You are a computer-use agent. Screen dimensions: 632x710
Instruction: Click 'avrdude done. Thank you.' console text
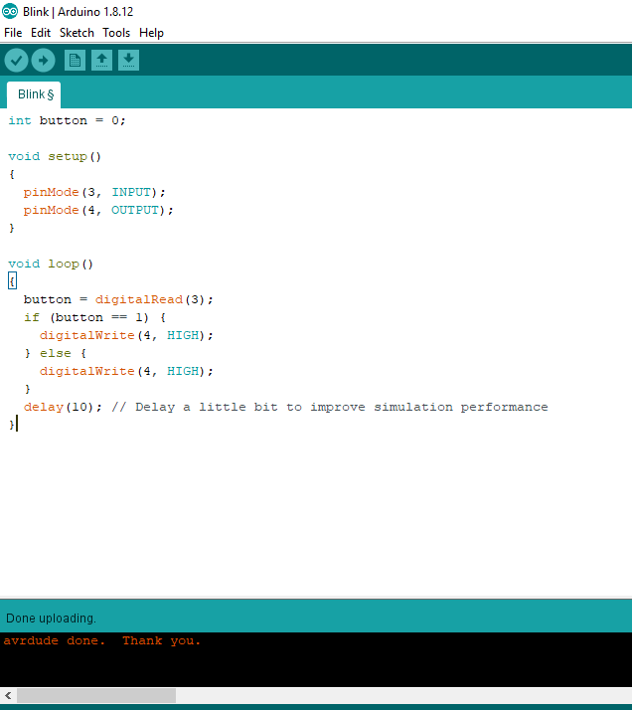pyautogui.click(x=101, y=641)
